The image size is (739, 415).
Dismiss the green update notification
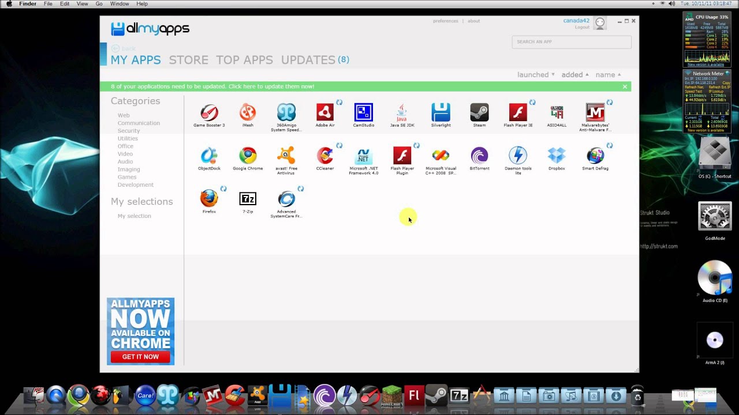coord(625,86)
